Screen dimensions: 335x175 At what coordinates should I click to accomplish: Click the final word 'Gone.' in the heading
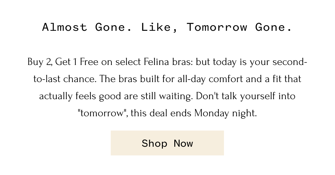(x=274, y=27)
